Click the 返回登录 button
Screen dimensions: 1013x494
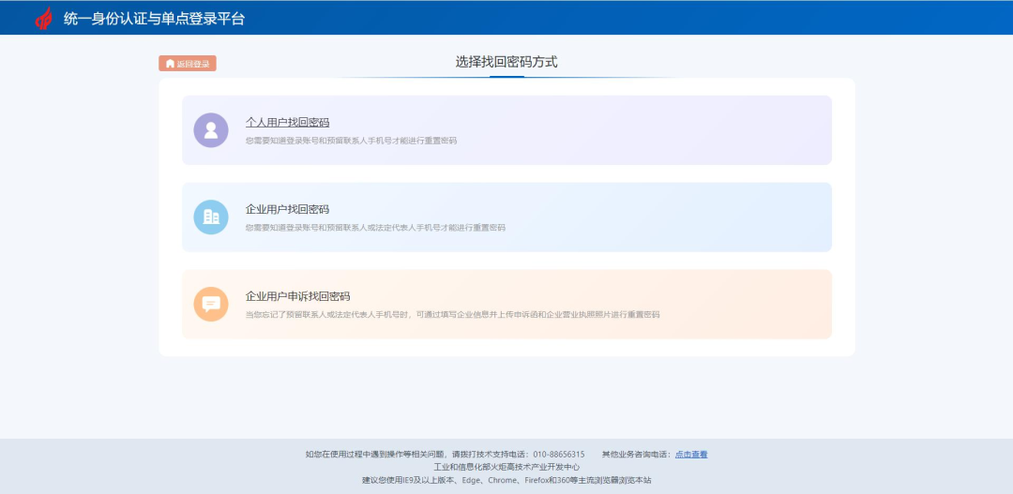[188, 64]
